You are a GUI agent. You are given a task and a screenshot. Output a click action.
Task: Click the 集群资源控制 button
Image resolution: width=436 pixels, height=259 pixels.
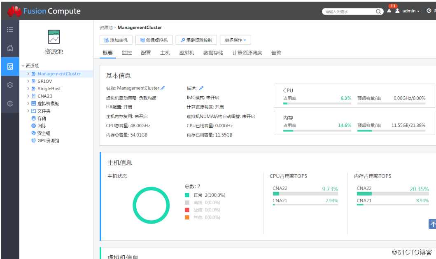[x=196, y=40]
